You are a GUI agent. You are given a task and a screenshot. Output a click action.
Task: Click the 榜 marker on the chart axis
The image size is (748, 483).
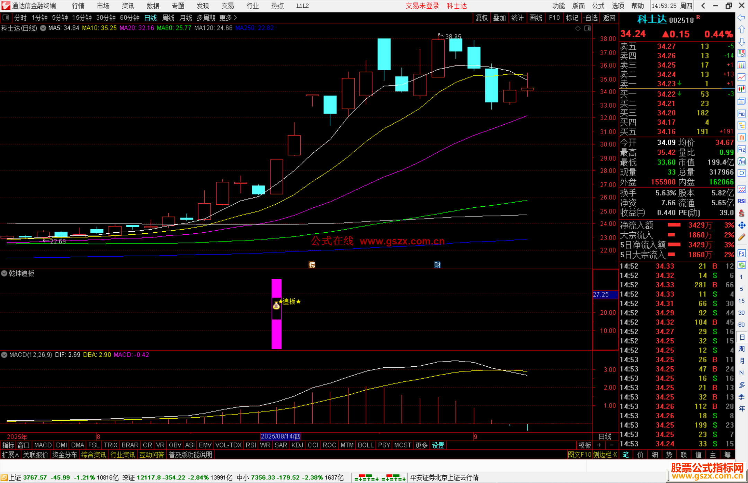pos(312,265)
